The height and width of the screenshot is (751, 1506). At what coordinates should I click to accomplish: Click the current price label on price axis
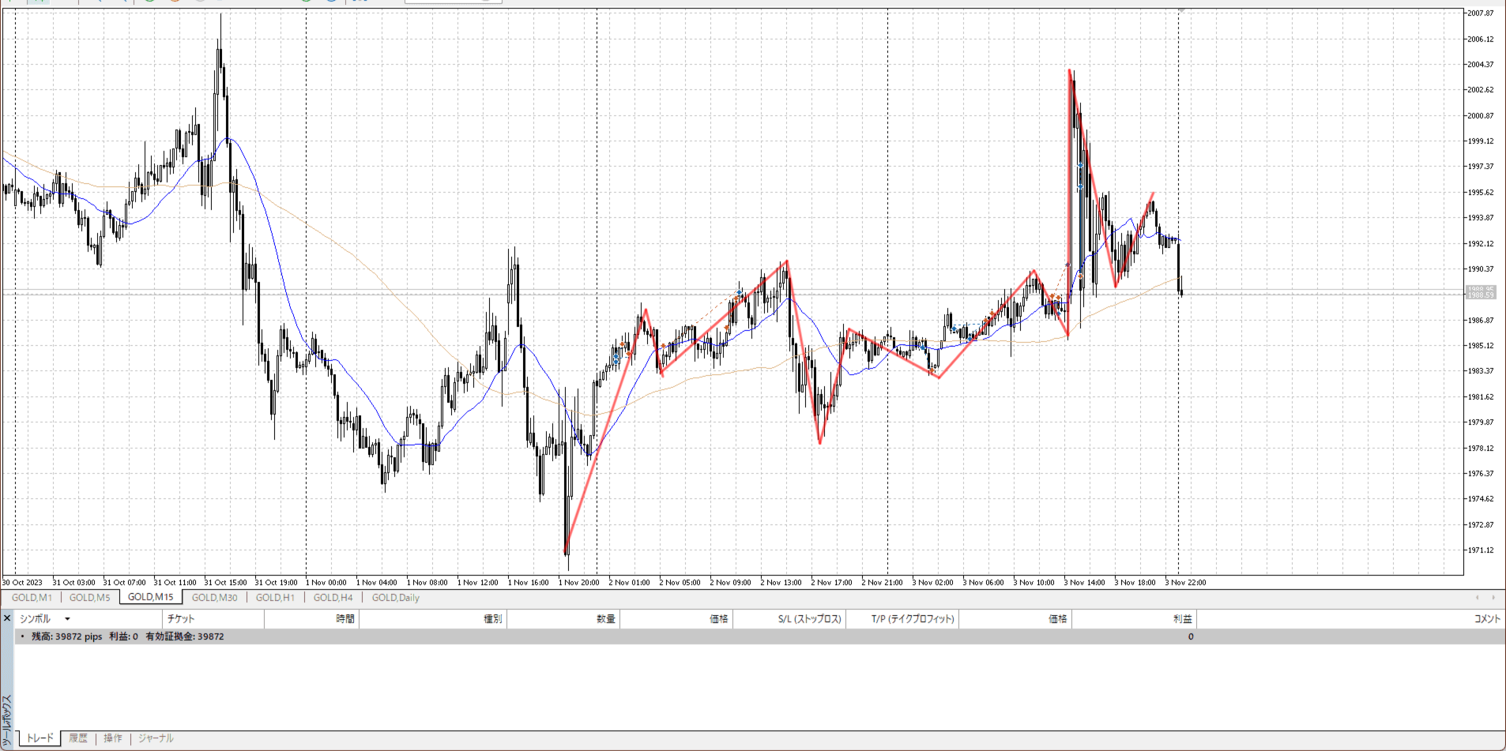[x=1481, y=292]
